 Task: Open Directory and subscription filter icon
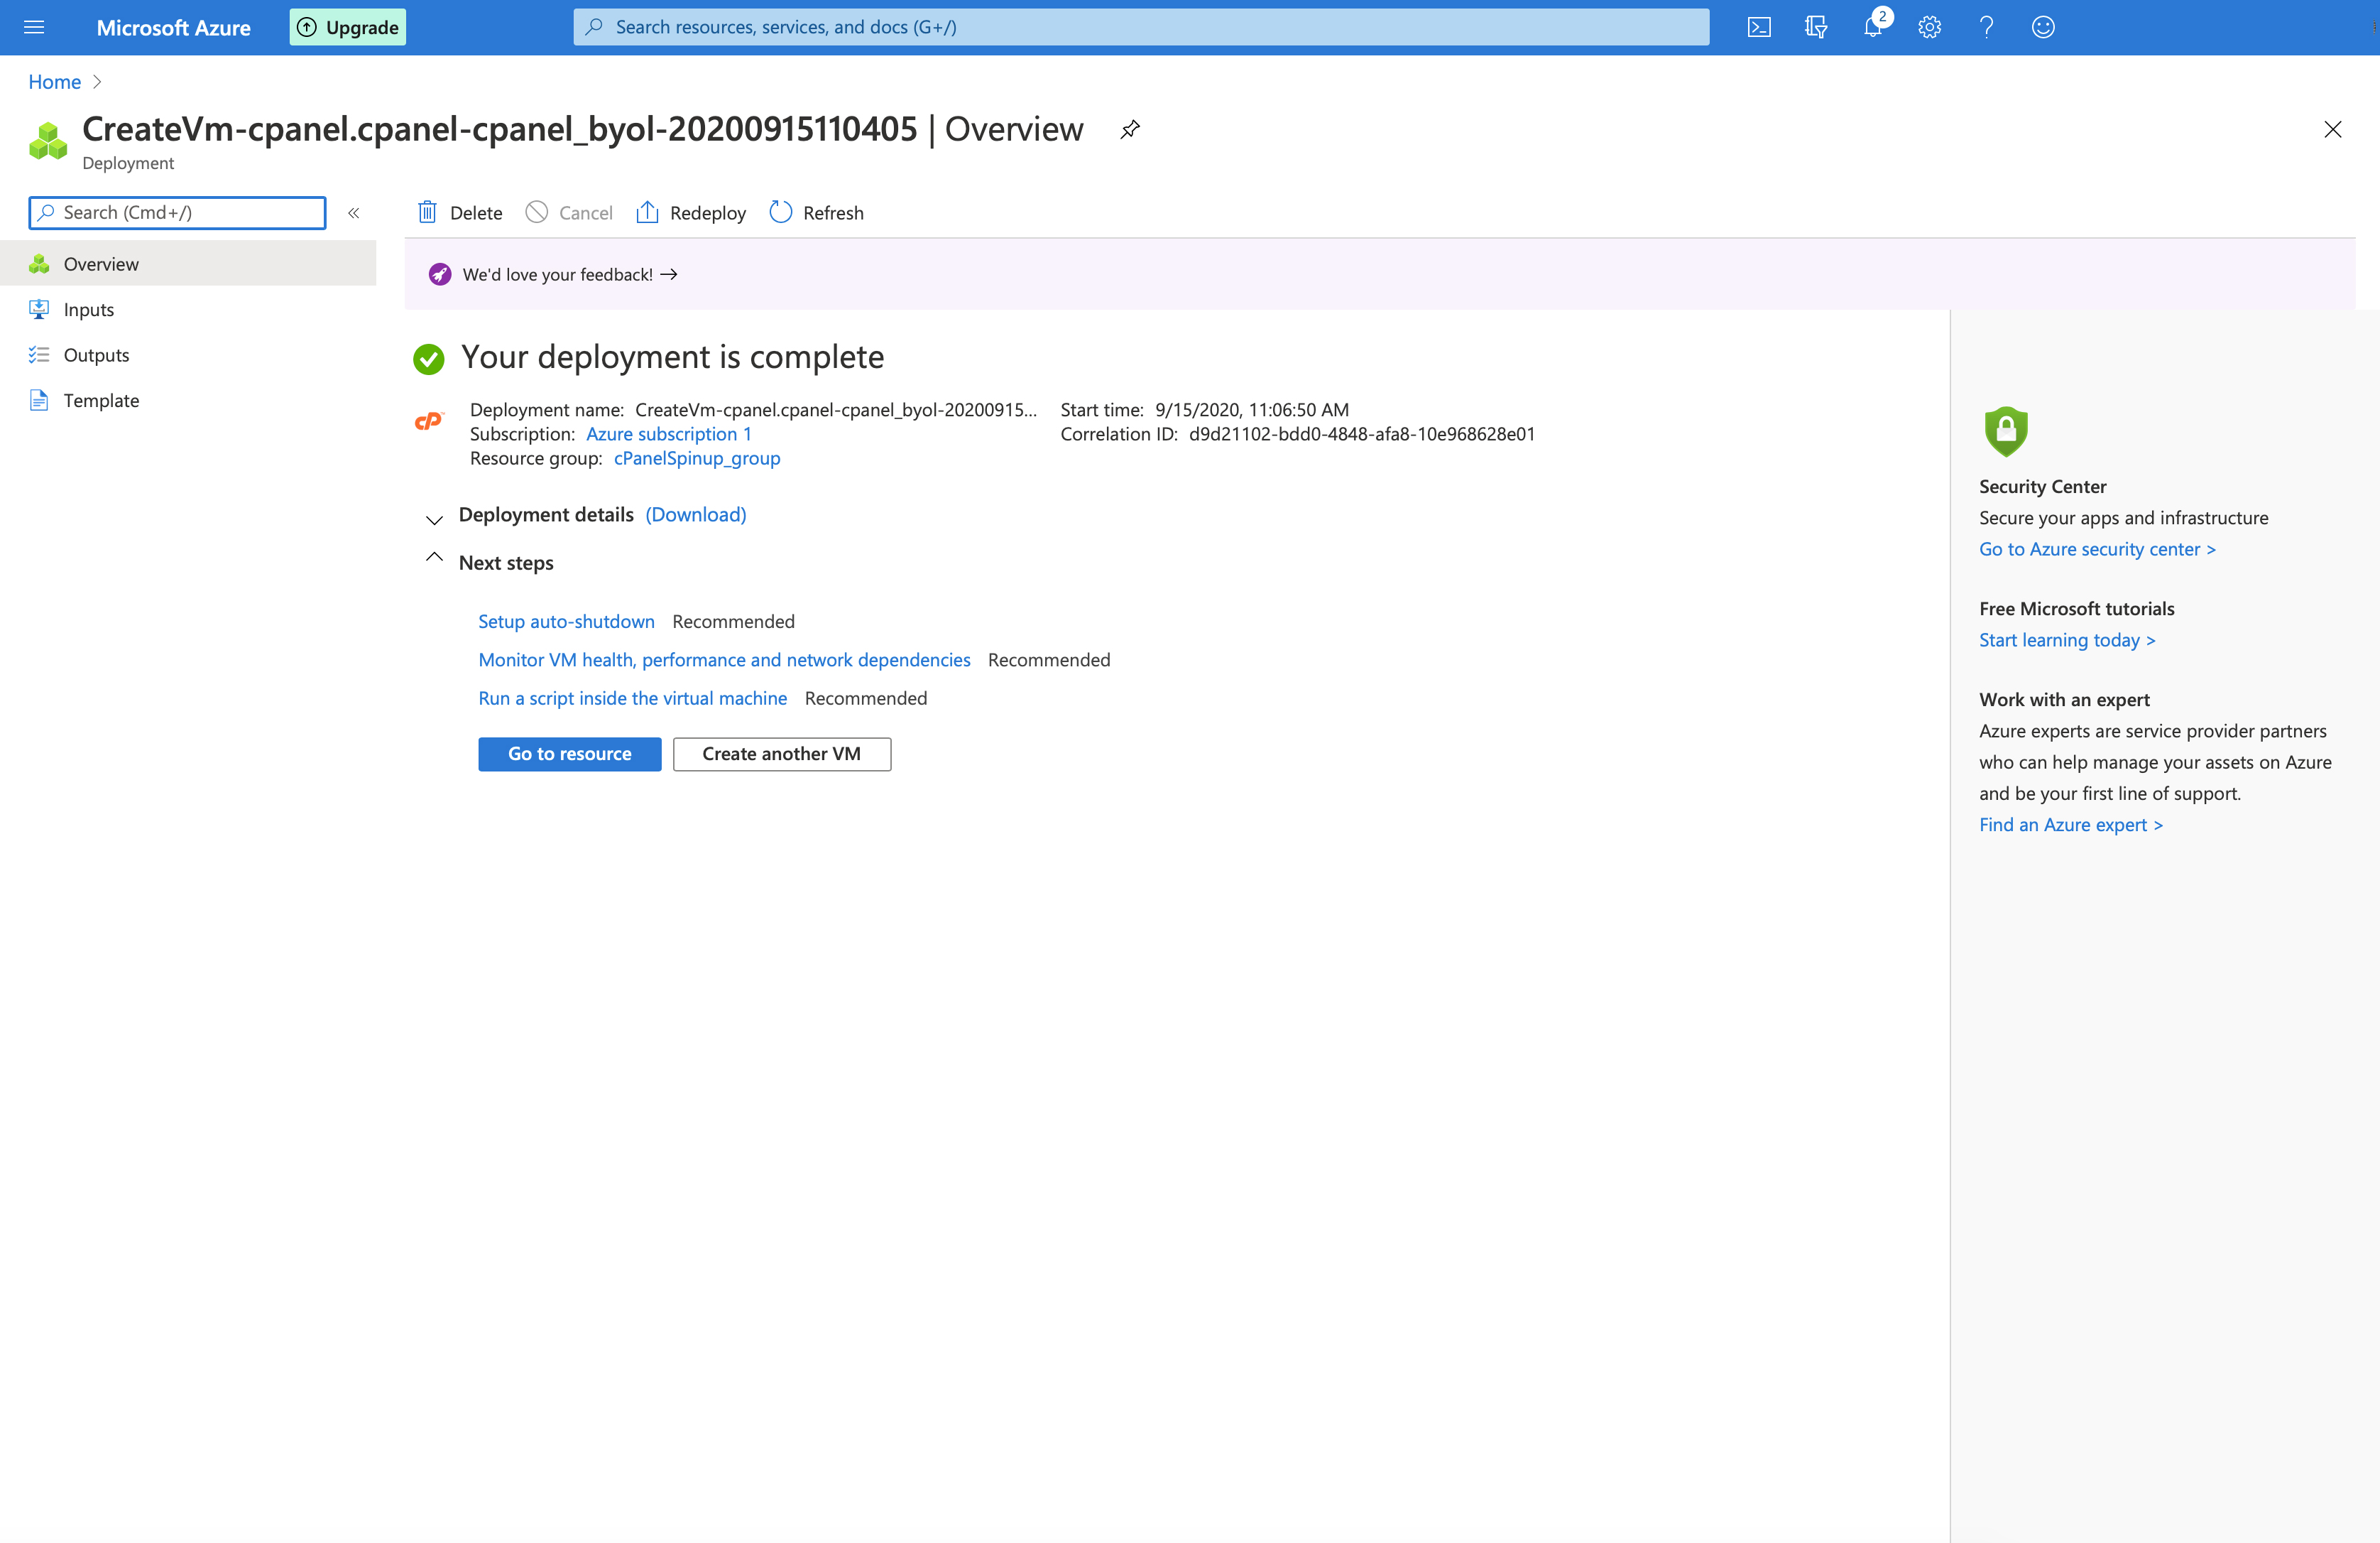(x=1816, y=27)
